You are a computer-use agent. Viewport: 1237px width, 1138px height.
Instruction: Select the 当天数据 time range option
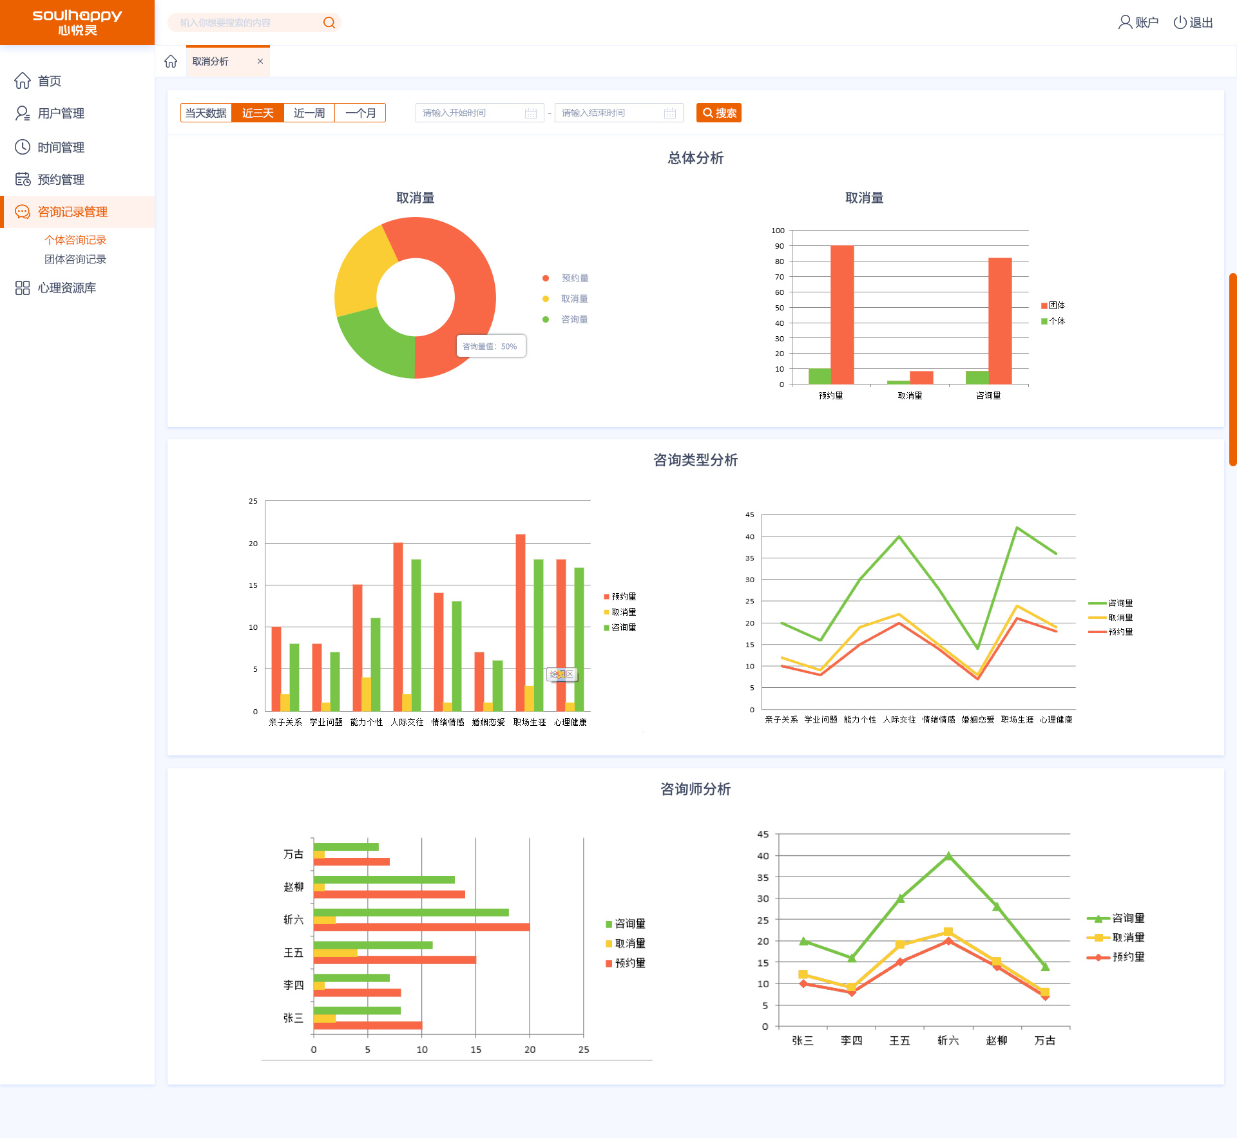(x=206, y=113)
